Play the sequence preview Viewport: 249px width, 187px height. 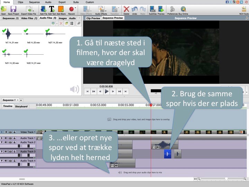(107, 91)
